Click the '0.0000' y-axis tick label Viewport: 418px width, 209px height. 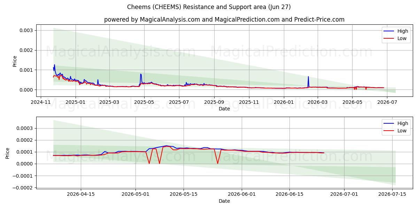[25, 164]
